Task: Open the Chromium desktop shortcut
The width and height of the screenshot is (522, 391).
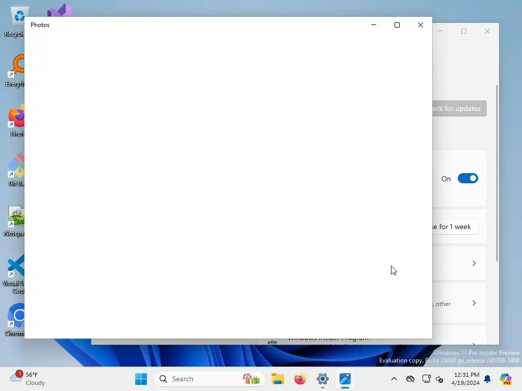Action: coord(15,320)
